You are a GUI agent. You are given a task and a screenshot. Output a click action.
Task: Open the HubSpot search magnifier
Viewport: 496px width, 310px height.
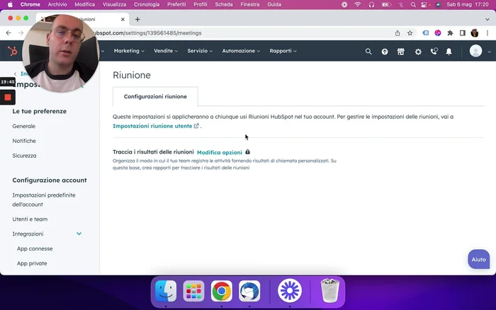(x=368, y=51)
